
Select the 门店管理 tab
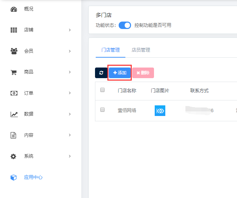tap(111, 50)
